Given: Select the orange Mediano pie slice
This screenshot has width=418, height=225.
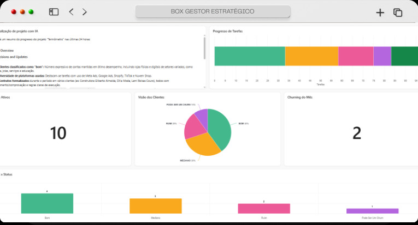Looking at the screenshot, I should pyautogui.click(x=203, y=145).
